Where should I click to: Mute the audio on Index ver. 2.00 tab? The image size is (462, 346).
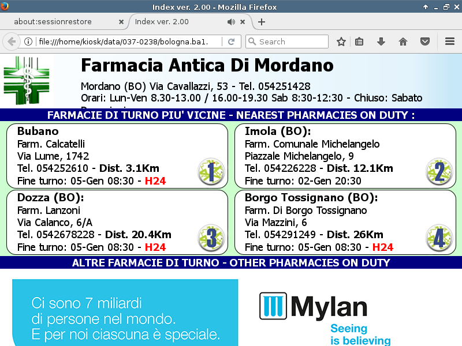point(231,22)
